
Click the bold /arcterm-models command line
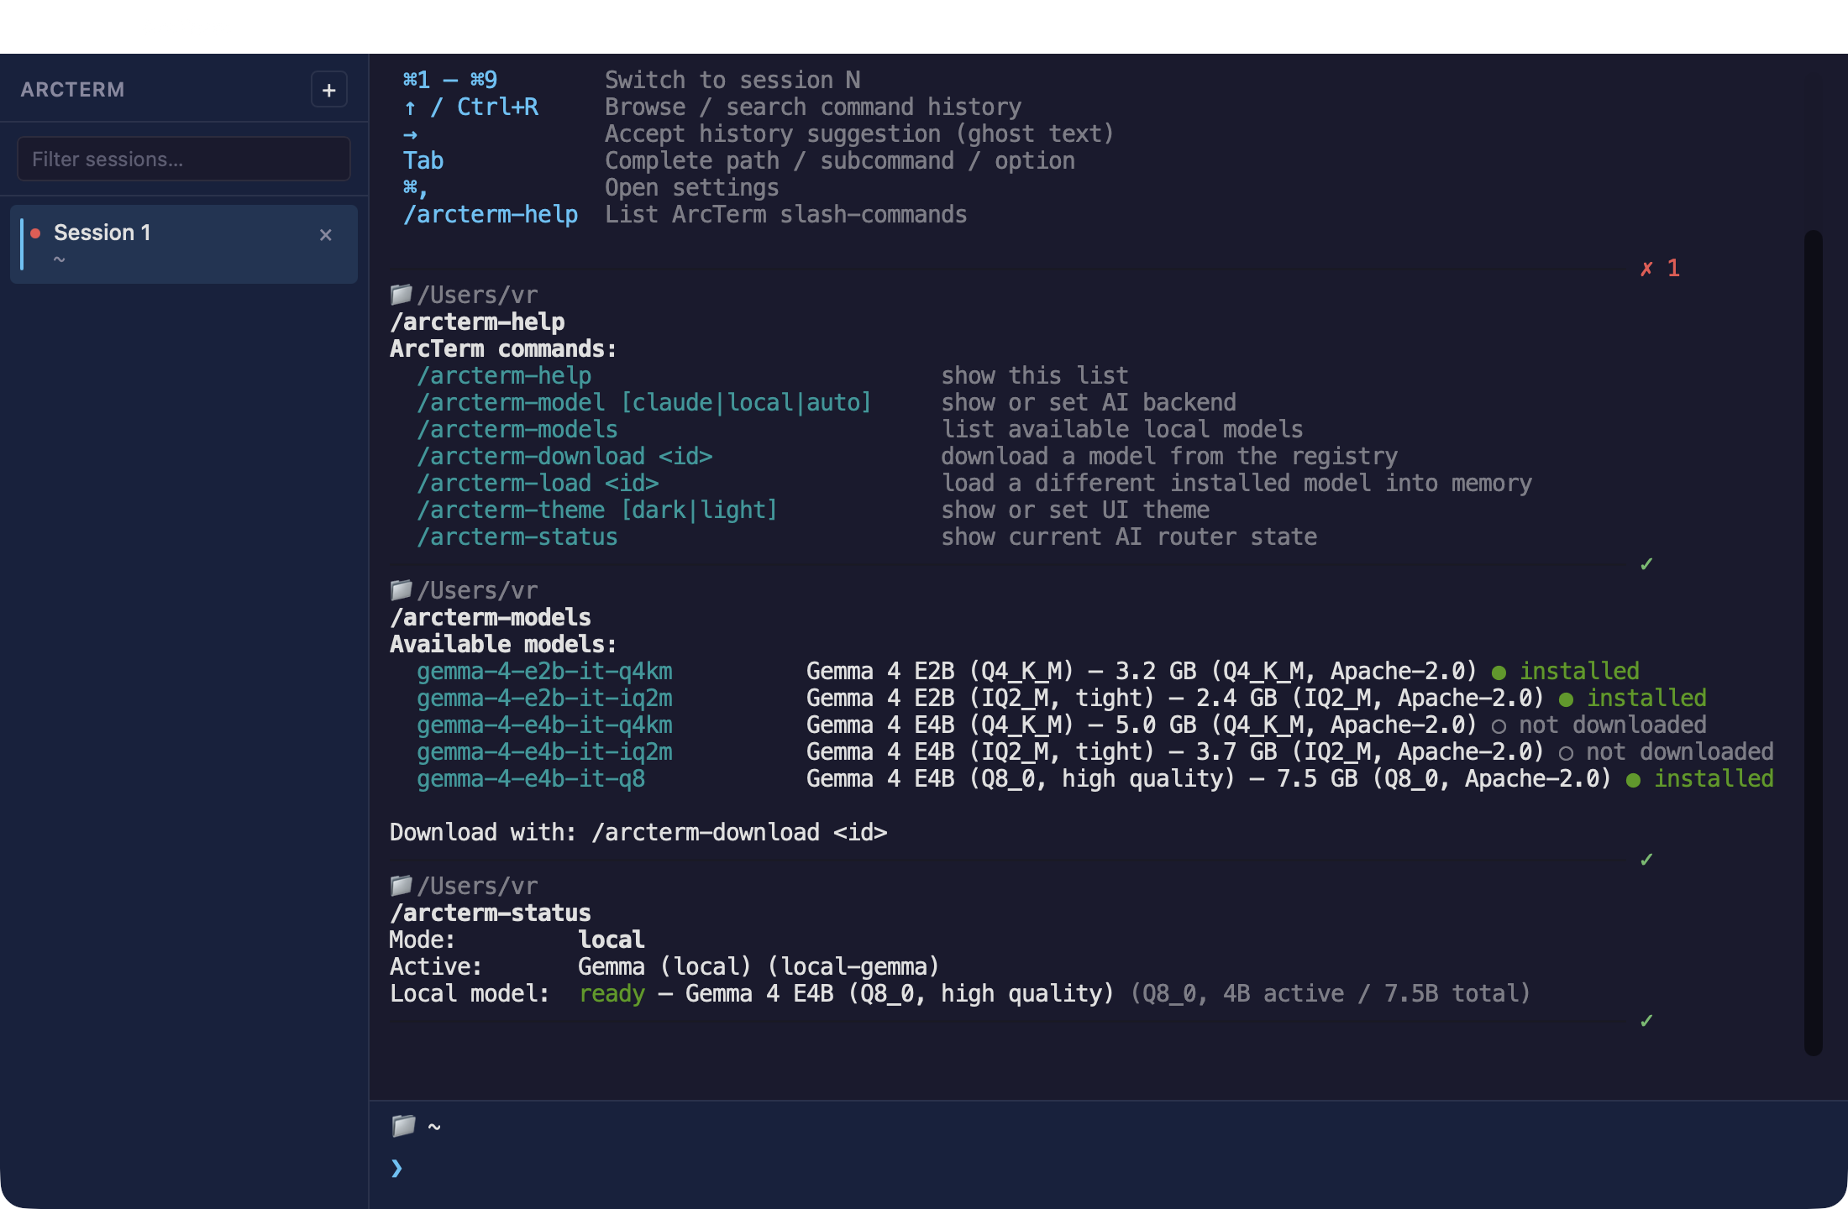pyautogui.click(x=491, y=618)
